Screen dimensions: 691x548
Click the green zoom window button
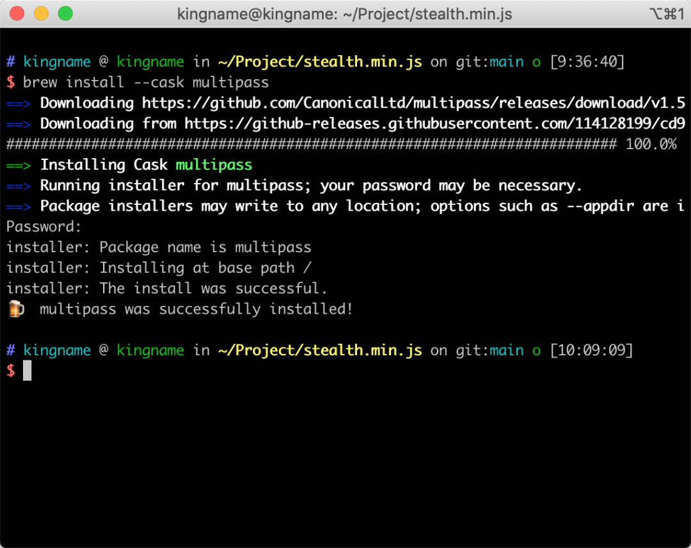[65, 13]
